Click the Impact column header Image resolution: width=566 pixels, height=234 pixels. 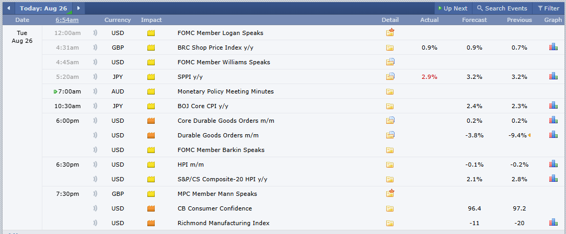tap(151, 20)
